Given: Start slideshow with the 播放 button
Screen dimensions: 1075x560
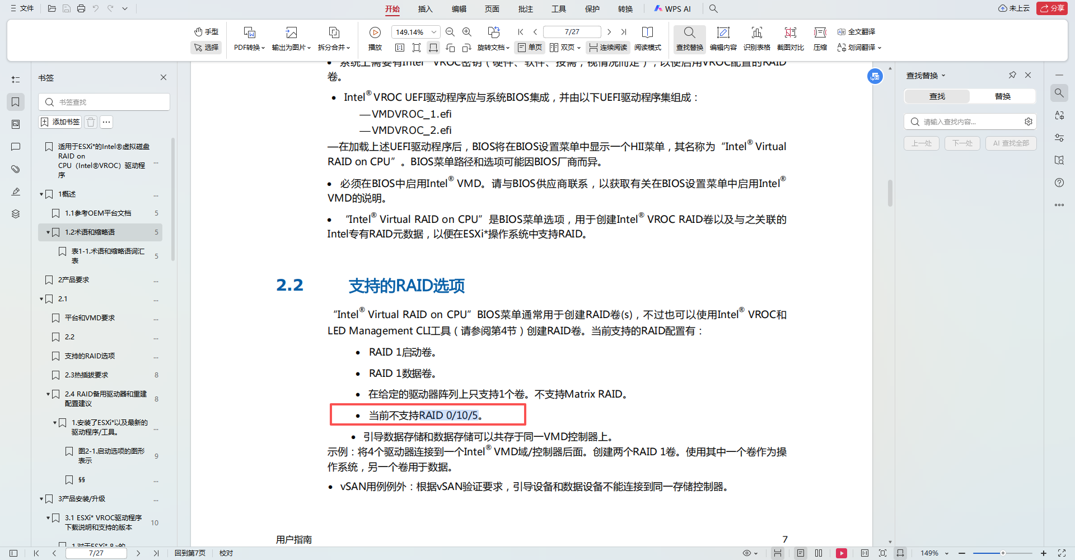Looking at the screenshot, I should pos(375,39).
